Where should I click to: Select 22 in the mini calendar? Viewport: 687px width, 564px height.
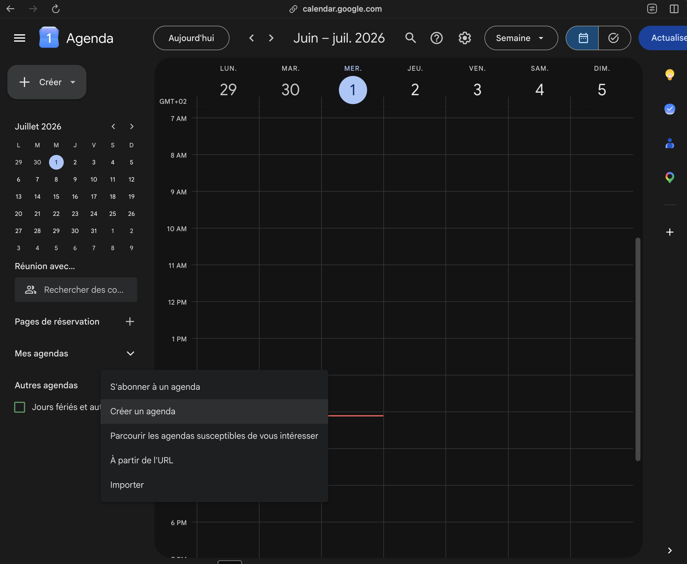56,214
